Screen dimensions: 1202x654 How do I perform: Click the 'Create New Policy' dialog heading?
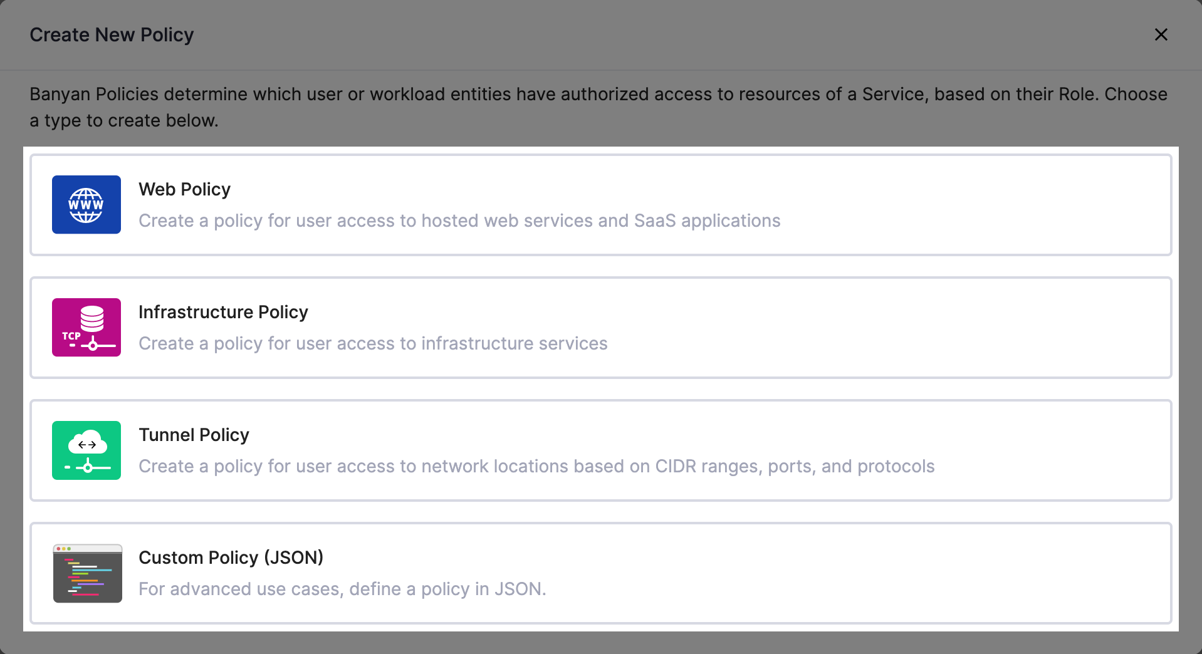(112, 34)
